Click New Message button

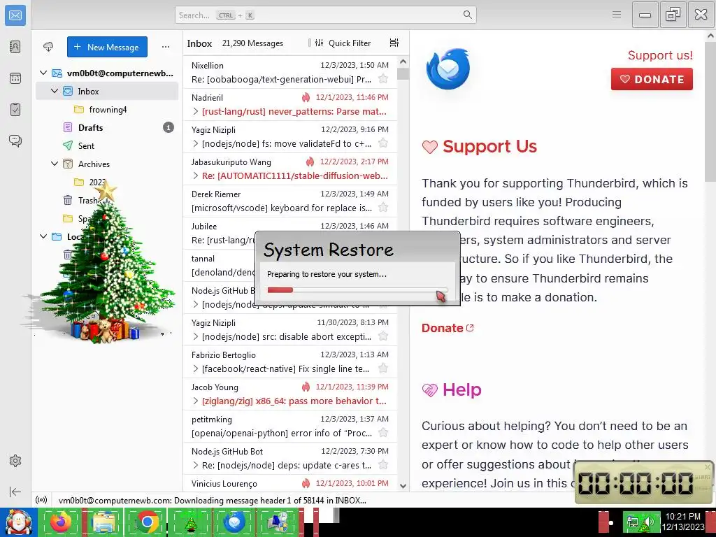point(107,47)
